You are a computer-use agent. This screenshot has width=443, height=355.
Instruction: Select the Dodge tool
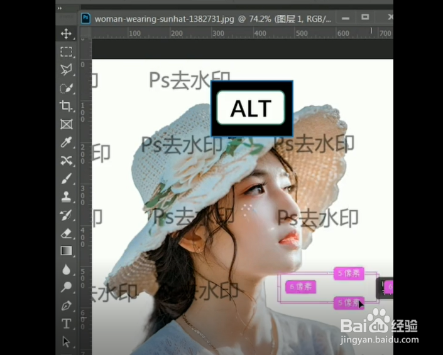click(x=66, y=287)
